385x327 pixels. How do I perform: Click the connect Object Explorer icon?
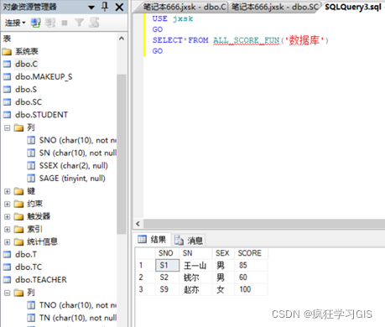[36, 23]
